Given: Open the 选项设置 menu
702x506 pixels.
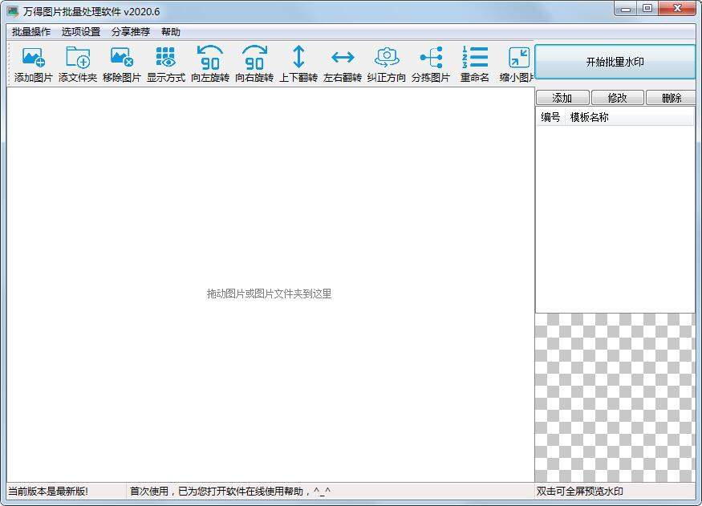Looking at the screenshot, I should (79, 32).
